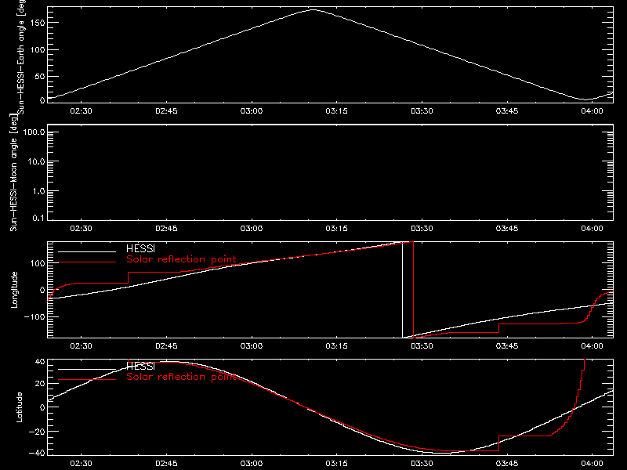Select red Solar reflection point label in Longitude plot

(181, 259)
